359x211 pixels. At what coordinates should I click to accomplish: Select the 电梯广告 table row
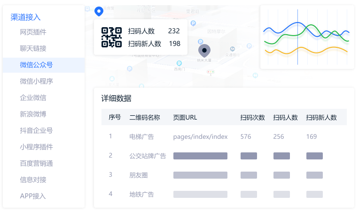(141, 137)
